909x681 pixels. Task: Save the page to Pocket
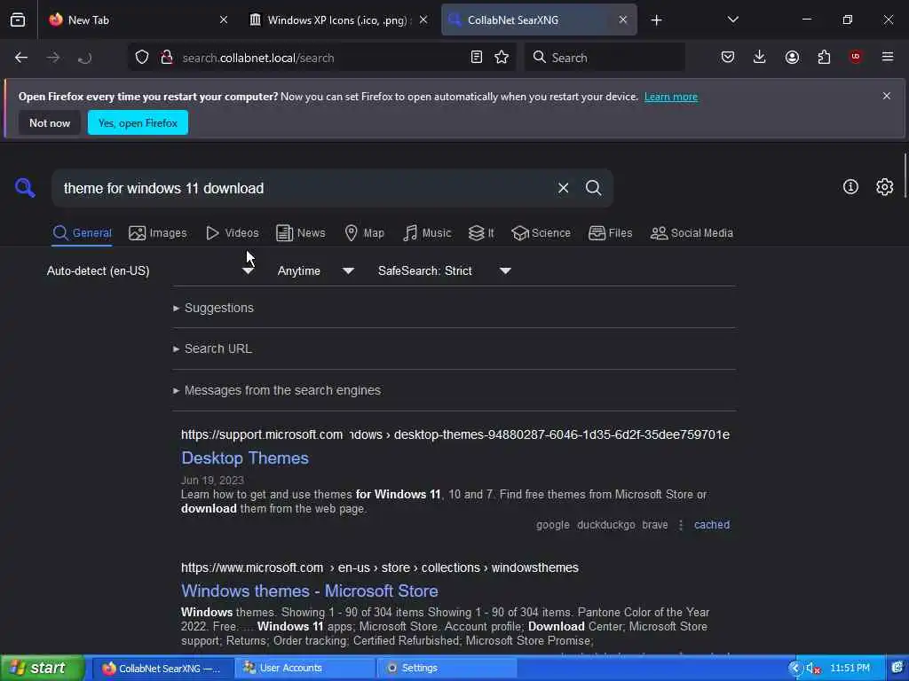pos(728,57)
